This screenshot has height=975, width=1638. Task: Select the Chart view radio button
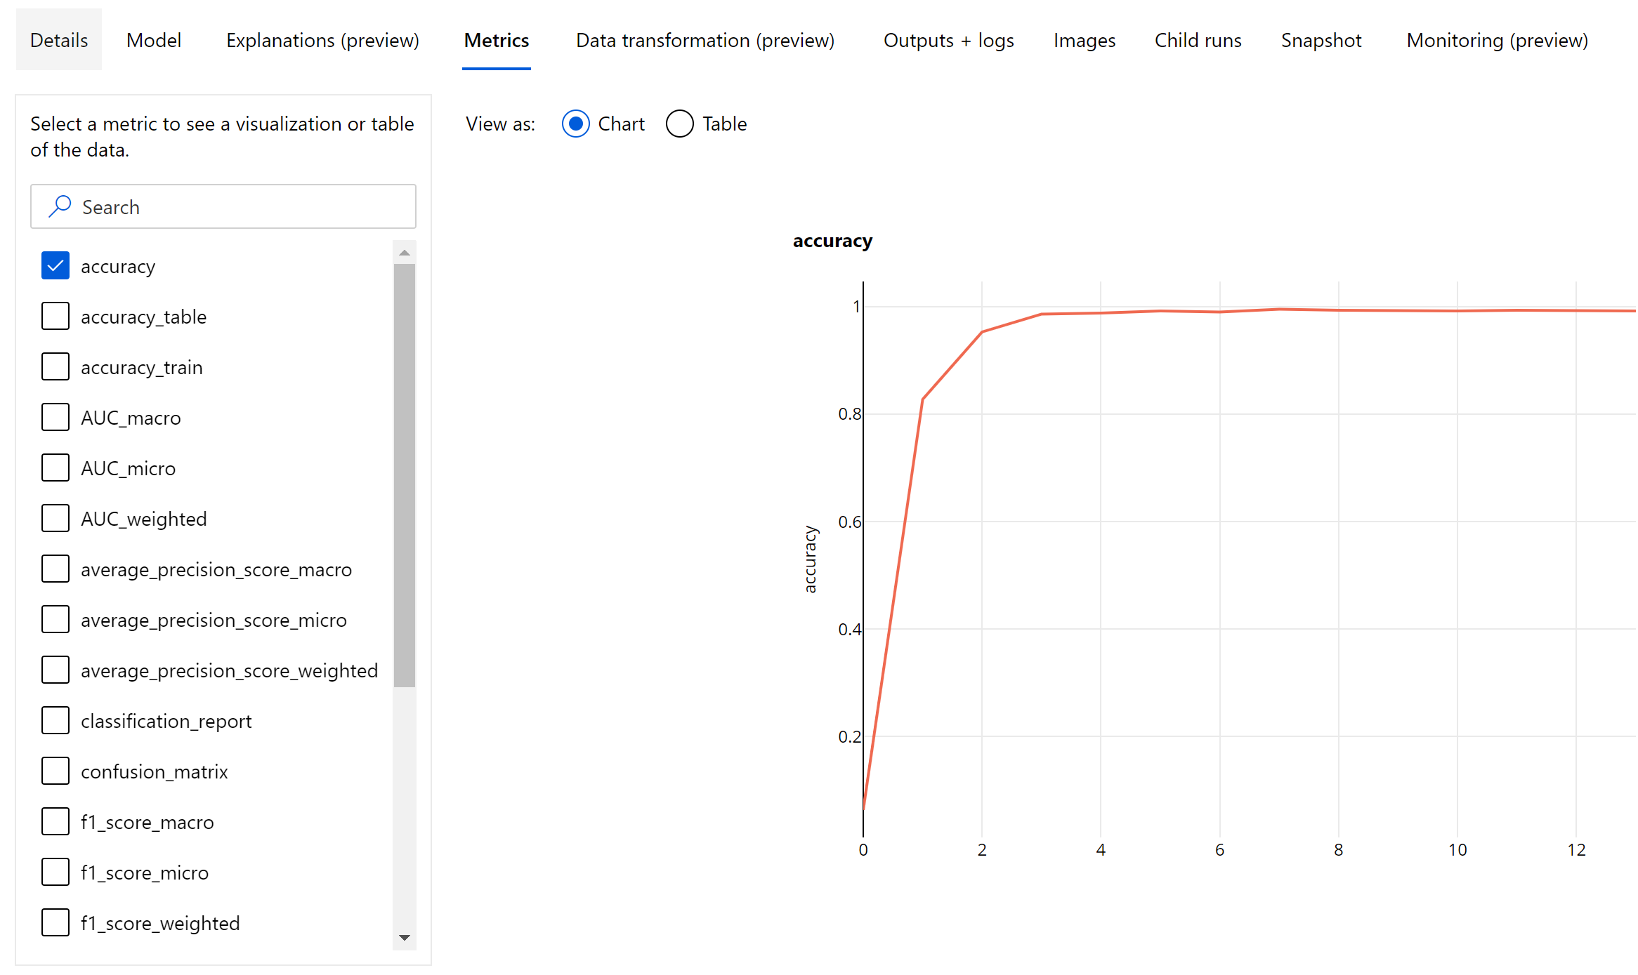577,123
